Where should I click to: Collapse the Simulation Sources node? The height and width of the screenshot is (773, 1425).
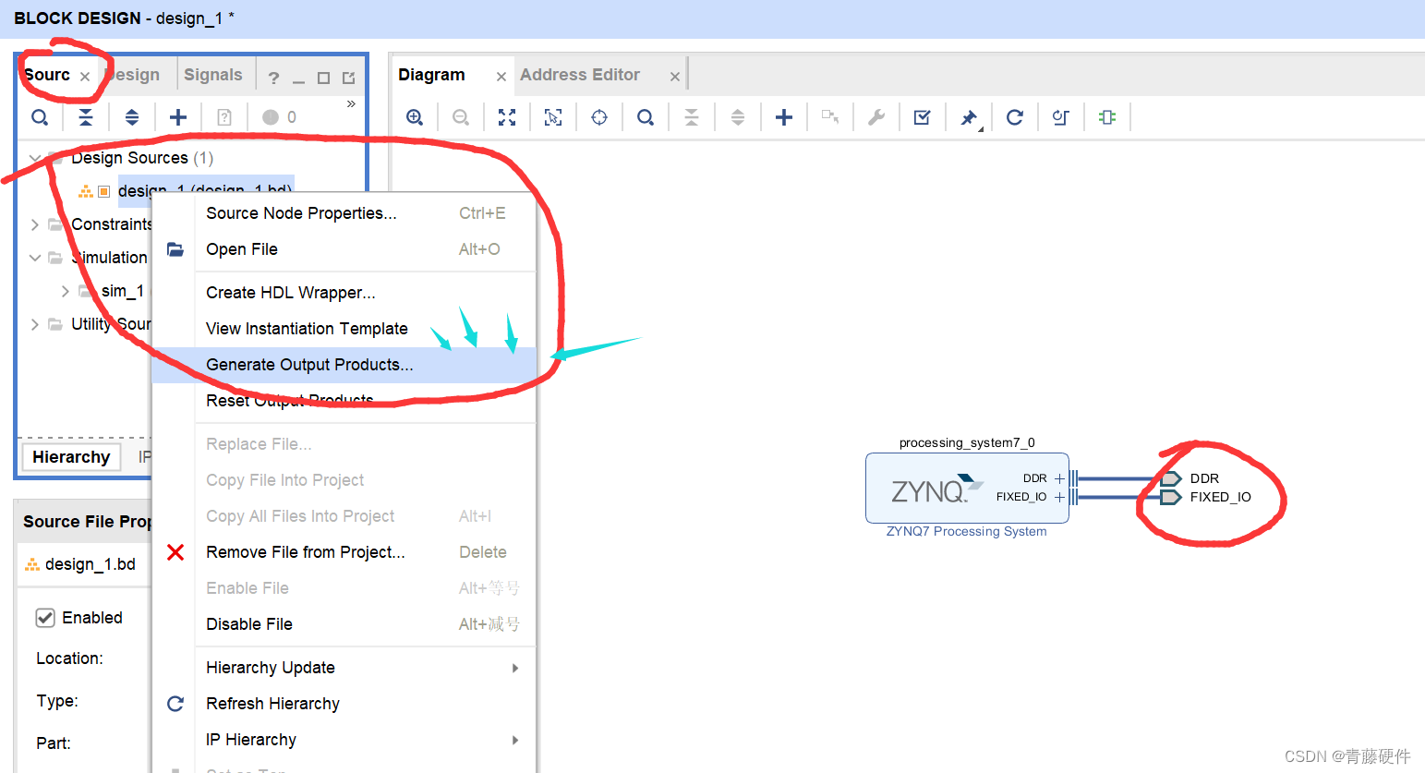[34, 258]
